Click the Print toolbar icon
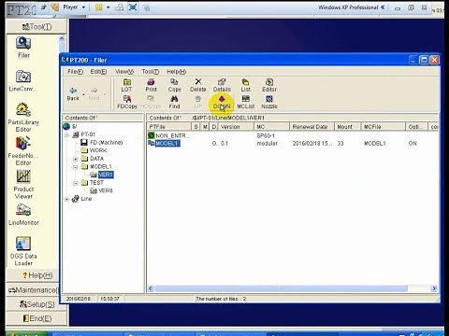Image resolution: width=449 pixels, height=336 pixels. tap(151, 85)
